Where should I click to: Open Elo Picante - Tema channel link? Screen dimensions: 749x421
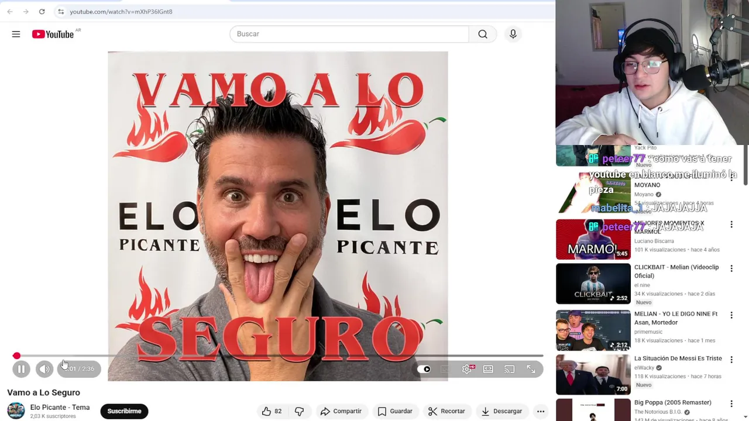click(60, 408)
